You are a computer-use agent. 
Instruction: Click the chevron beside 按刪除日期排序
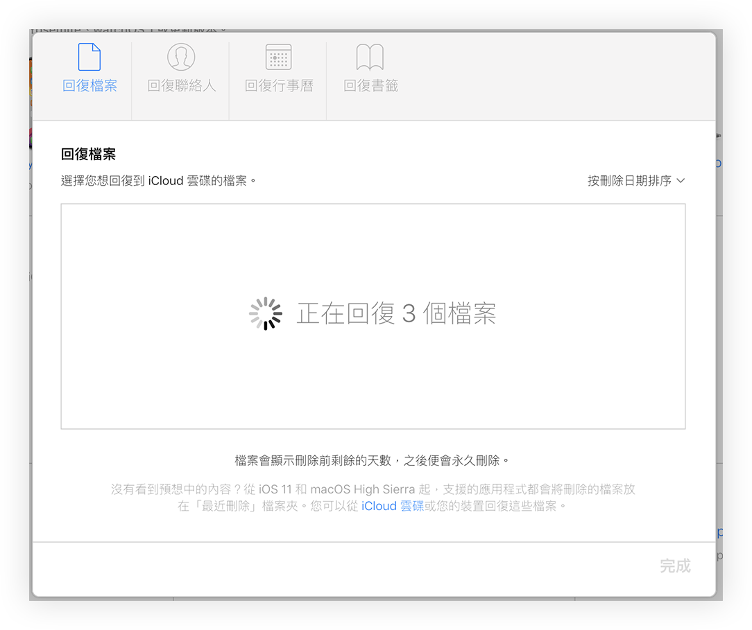click(x=681, y=181)
